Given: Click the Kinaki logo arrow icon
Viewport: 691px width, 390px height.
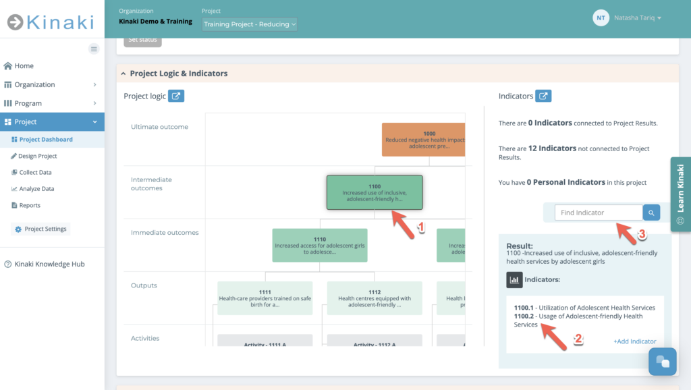Looking at the screenshot, I should pyautogui.click(x=16, y=22).
